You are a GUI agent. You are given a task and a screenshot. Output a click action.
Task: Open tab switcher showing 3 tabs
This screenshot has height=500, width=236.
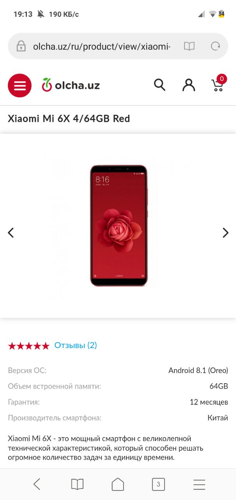159,484
